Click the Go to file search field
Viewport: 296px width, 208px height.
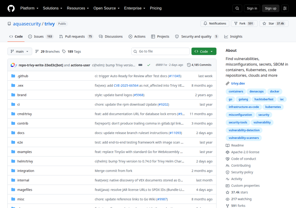click(160, 51)
